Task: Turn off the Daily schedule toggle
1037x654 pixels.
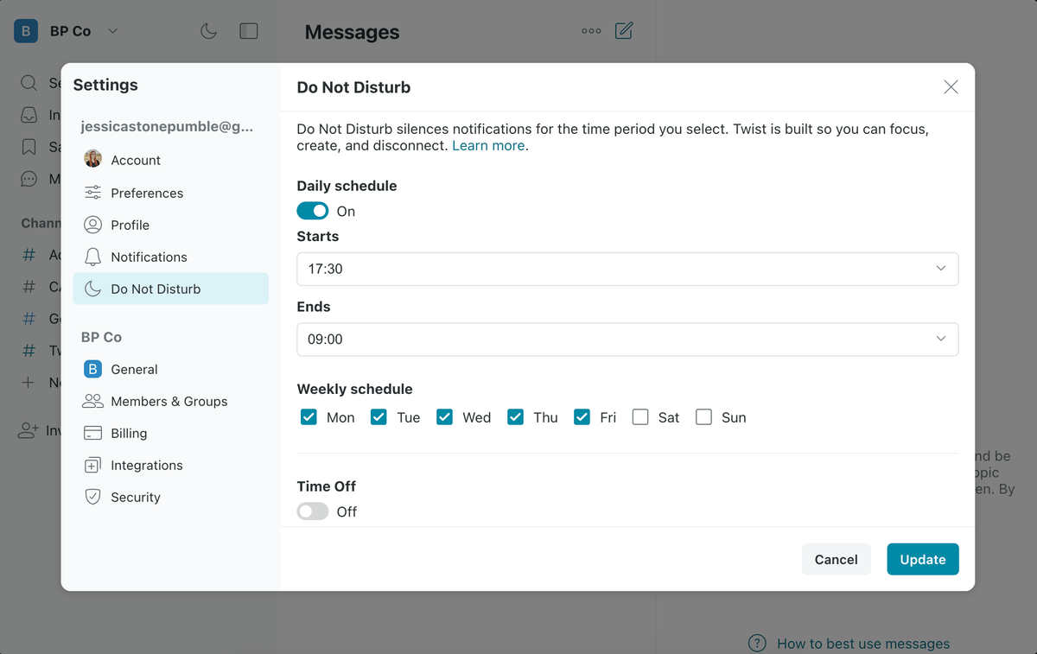Action: 313,211
